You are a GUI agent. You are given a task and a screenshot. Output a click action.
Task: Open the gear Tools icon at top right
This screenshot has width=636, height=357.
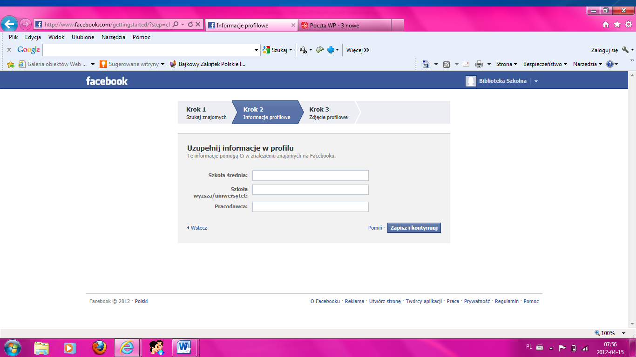pyautogui.click(x=628, y=24)
